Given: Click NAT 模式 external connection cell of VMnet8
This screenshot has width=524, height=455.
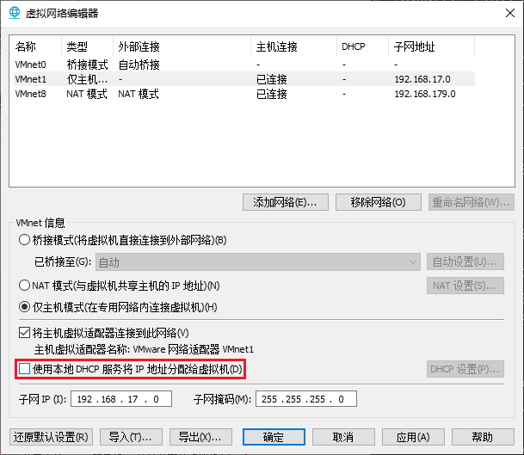Looking at the screenshot, I should click(139, 94).
